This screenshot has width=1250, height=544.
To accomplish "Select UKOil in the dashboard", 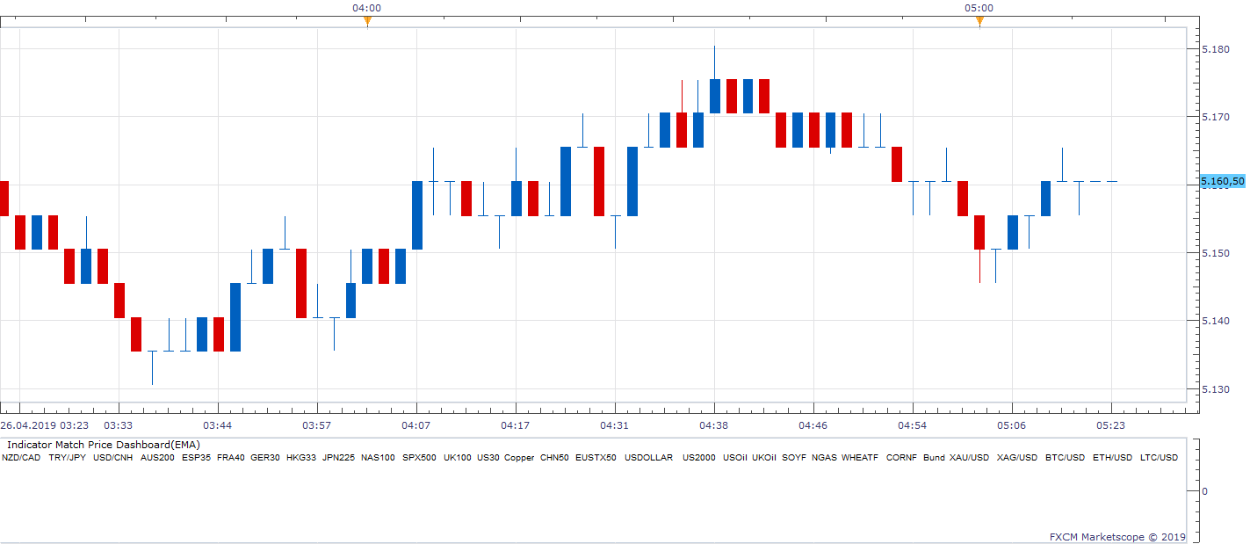I will tap(764, 458).
